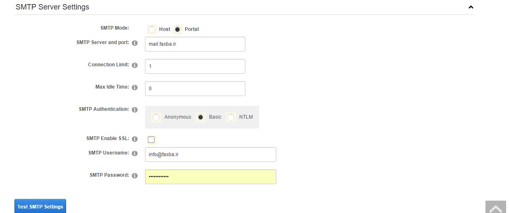509x213 pixels.
Task: Collapse SMTP Server Settings section arrow
Action: (471, 7)
